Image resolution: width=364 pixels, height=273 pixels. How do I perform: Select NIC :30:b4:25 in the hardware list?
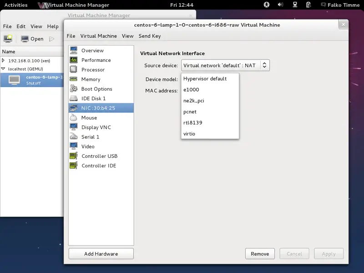coord(101,108)
